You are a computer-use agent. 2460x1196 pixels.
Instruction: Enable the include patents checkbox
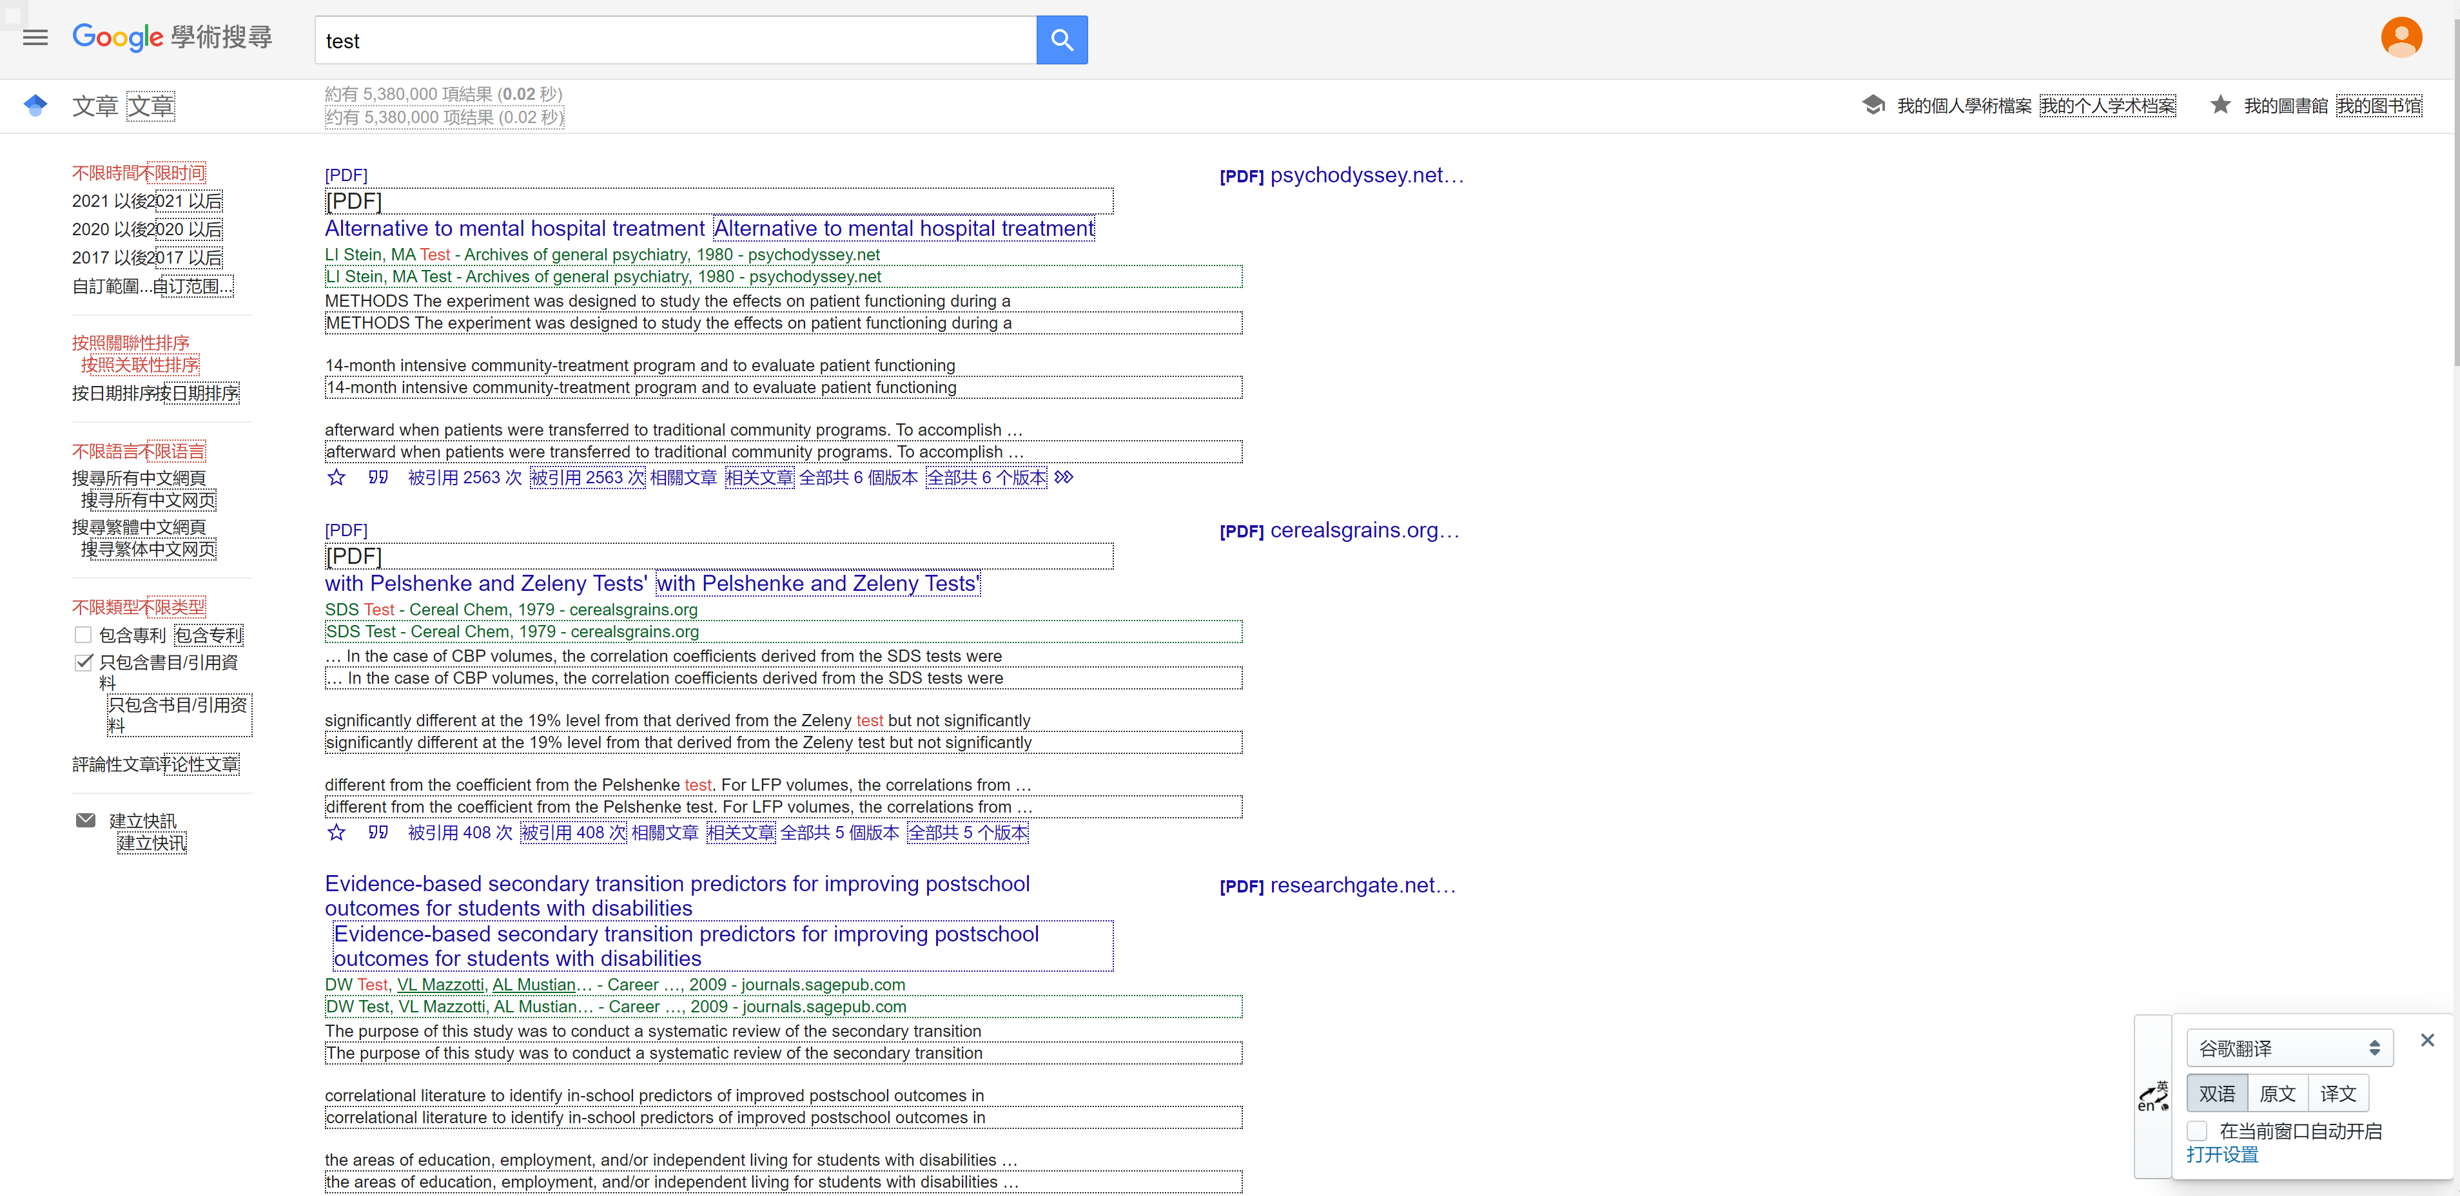click(83, 635)
